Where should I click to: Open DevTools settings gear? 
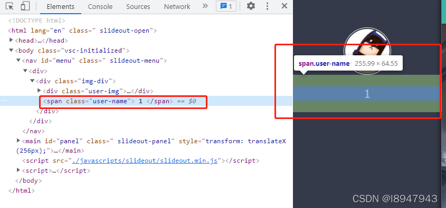(x=251, y=6)
